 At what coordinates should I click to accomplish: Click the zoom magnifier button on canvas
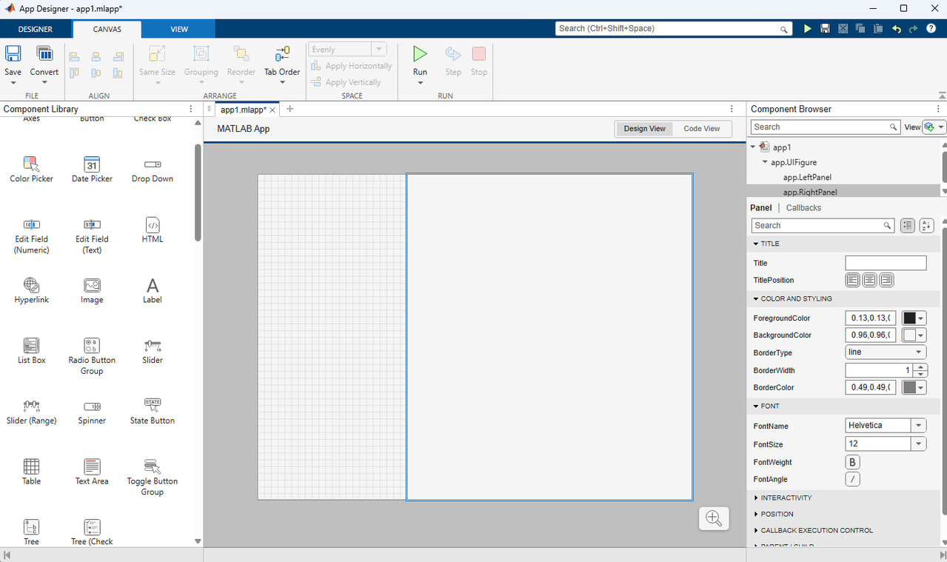click(x=714, y=518)
